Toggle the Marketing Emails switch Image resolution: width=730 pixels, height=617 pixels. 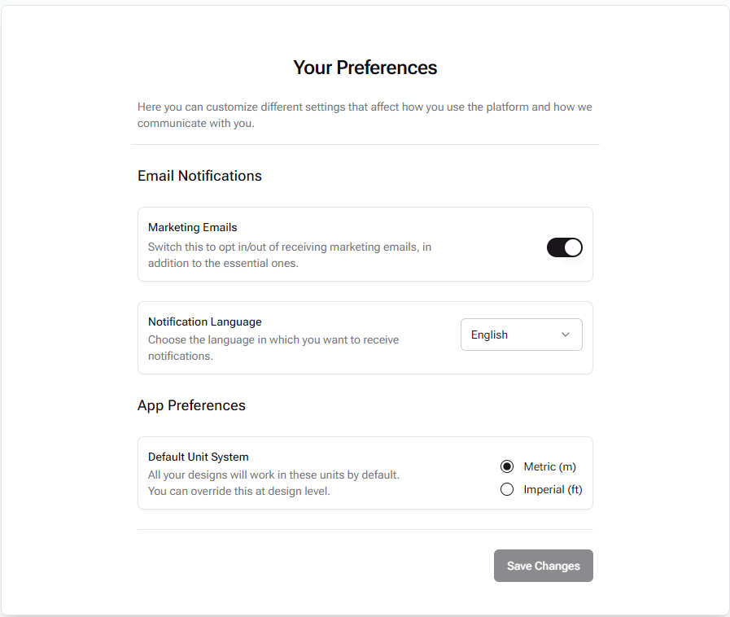tap(564, 247)
